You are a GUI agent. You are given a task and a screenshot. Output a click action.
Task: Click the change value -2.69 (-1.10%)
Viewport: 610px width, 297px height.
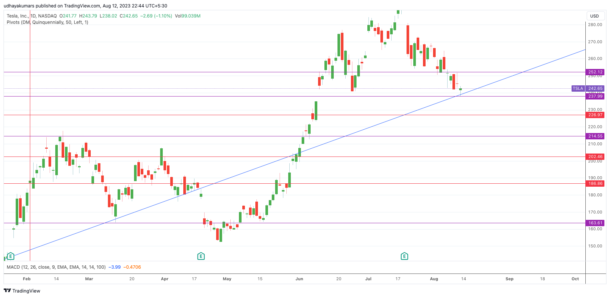pyautogui.click(x=156, y=16)
